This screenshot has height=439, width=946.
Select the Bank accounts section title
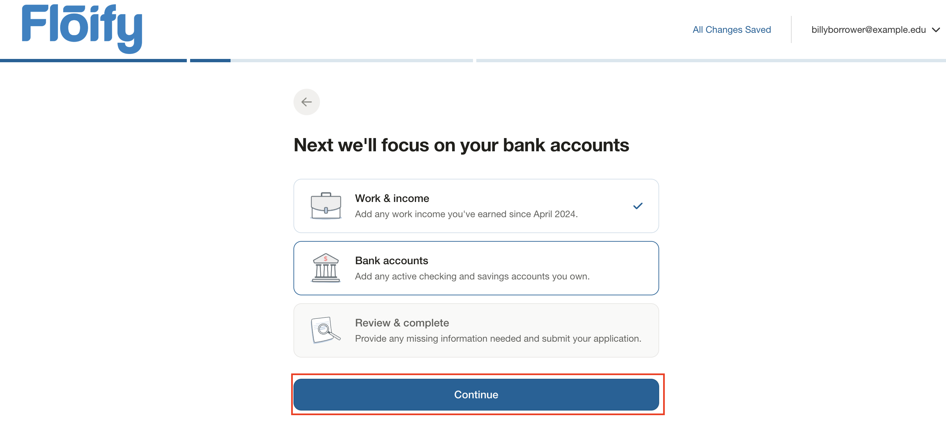click(x=392, y=261)
